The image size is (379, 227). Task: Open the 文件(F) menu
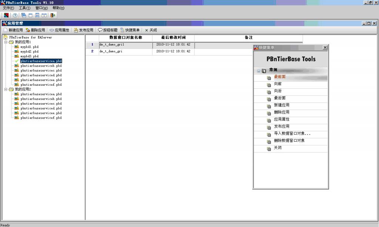[x=9, y=8]
